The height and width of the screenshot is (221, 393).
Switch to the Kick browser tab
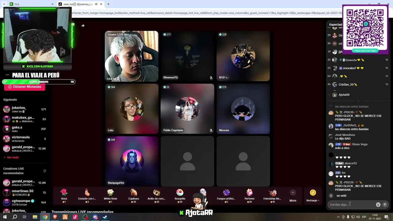pyautogui.click(x=31, y=4)
